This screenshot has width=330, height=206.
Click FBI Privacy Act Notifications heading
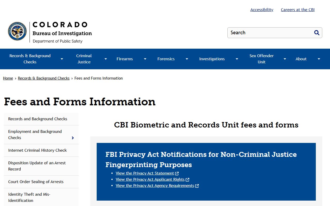coord(201,159)
